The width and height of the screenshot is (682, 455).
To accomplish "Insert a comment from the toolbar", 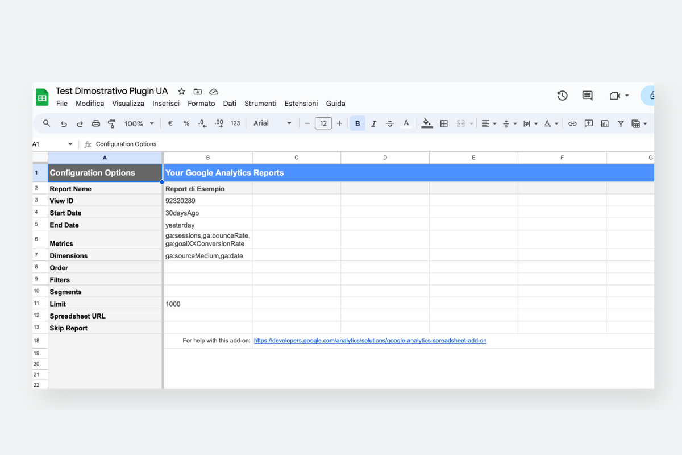I will (x=589, y=123).
